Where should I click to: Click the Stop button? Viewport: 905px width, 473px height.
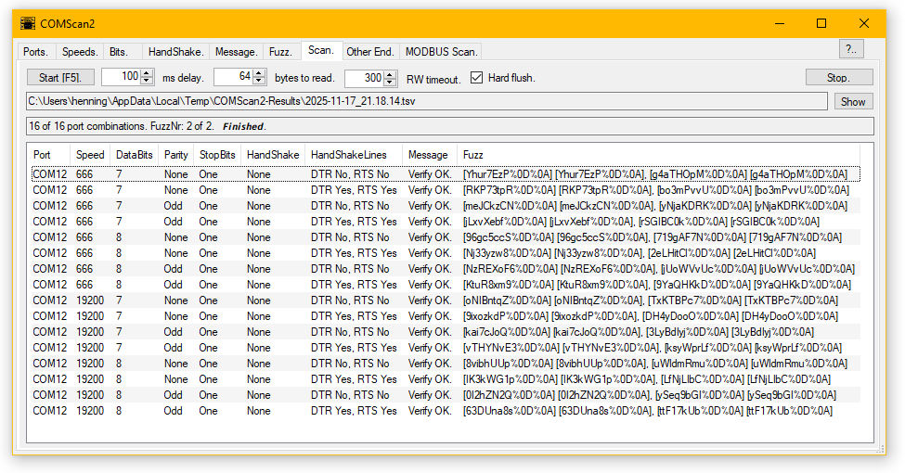(839, 77)
